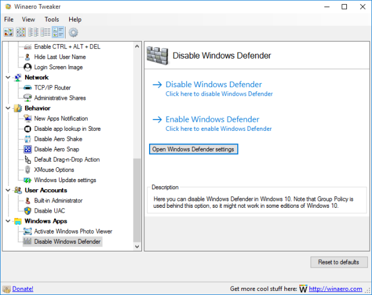
Task: Click Open Windows Defender settings button
Action: click(193, 149)
